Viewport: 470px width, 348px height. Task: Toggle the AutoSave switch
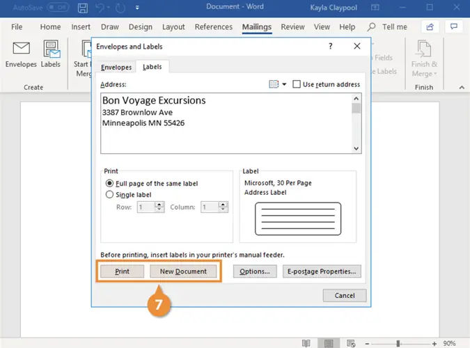click(58, 8)
